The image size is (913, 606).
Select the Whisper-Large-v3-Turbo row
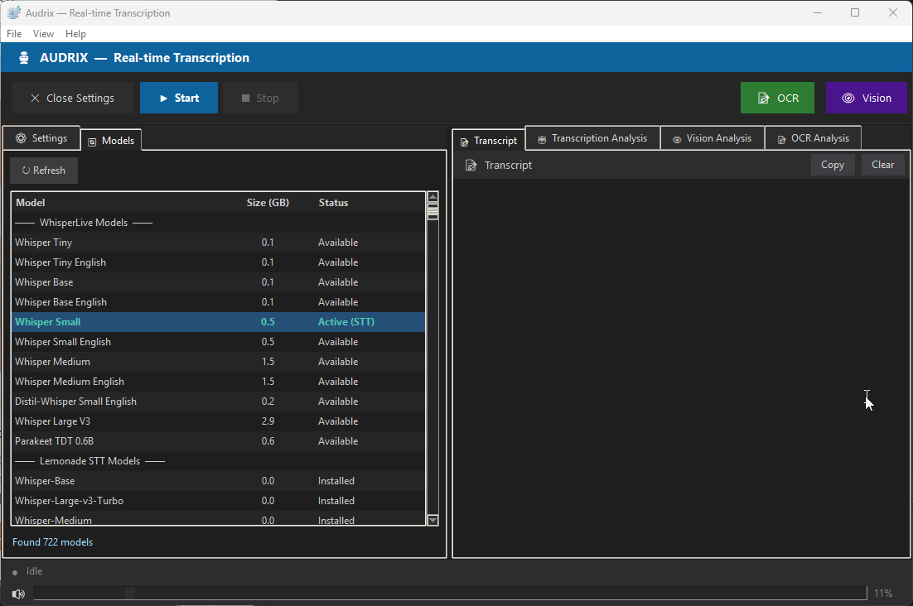[x=219, y=501]
